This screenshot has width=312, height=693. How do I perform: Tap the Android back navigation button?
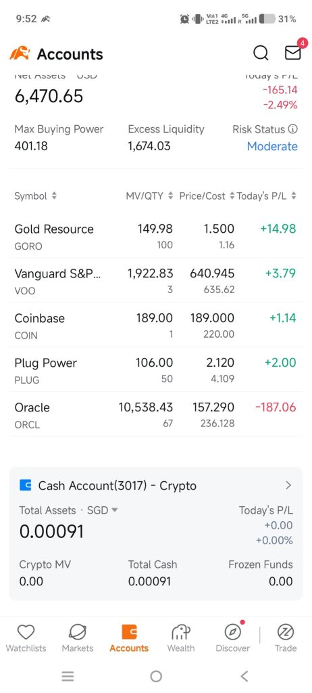pos(244,676)
